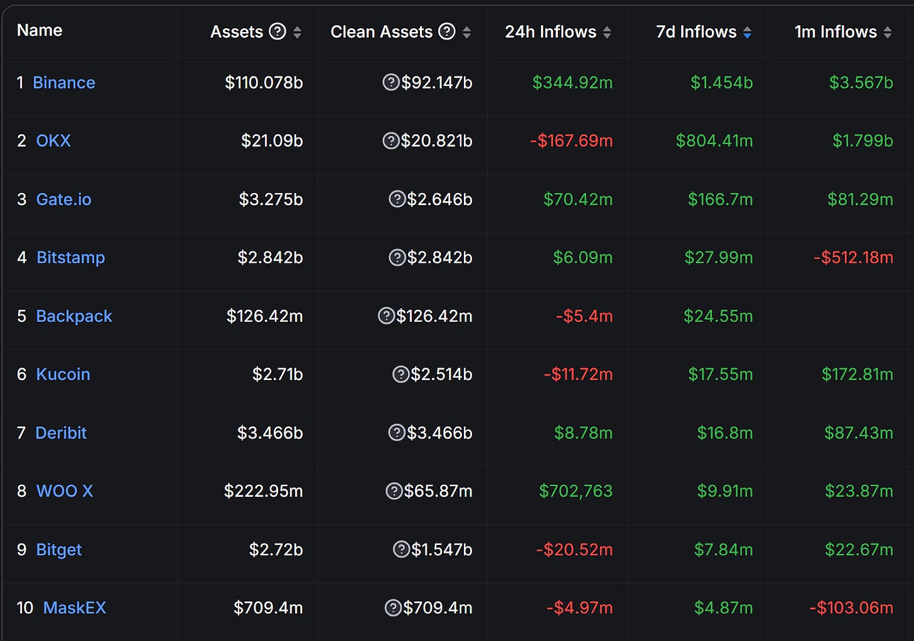Select OKX 1m inflow $1.799b

pos(863,140)
